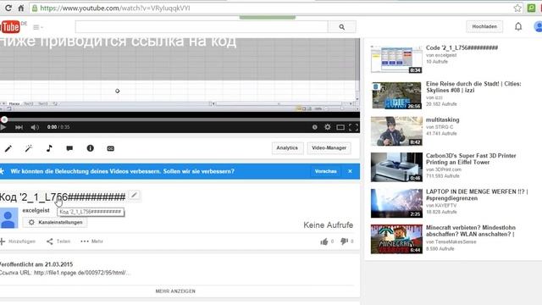Screen dimensions: 542x305
Task: Dismiss the blue lighting suggestion banner
Action: 350,171
